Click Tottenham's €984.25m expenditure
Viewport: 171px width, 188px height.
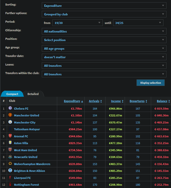(x=75, y=129)
